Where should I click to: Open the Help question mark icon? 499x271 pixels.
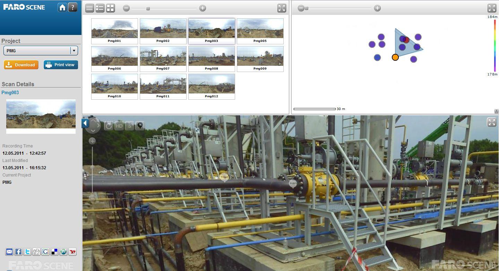pos(72,7)
